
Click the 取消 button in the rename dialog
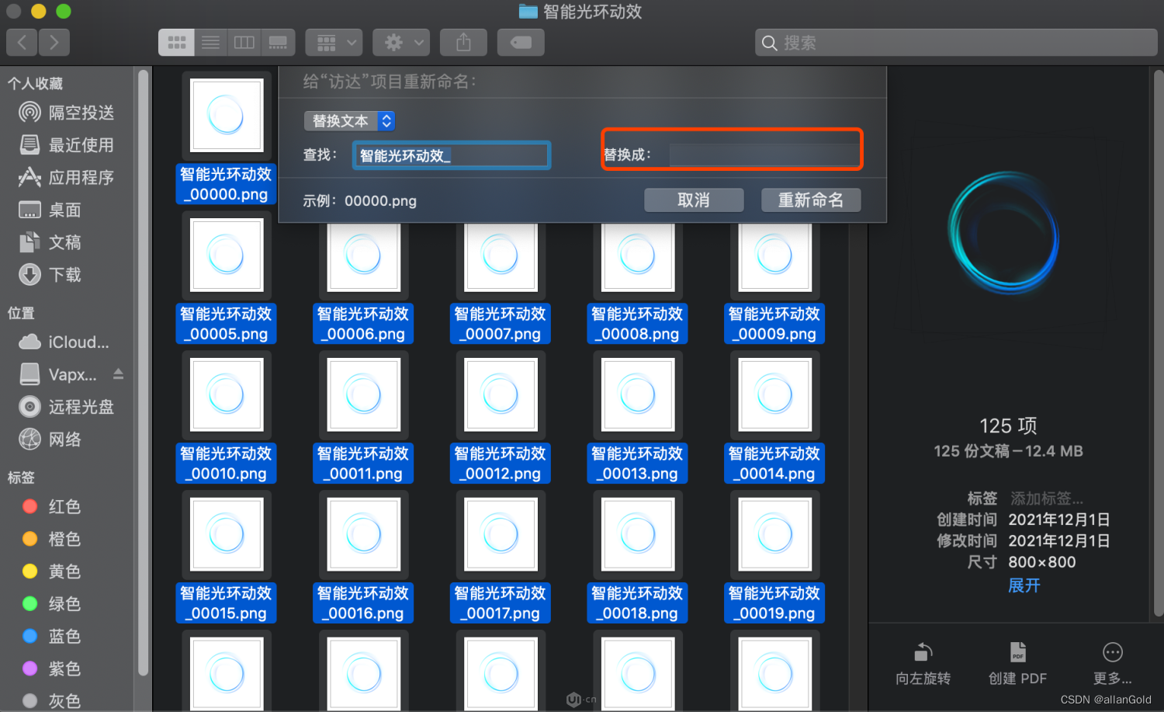[693, 200]
